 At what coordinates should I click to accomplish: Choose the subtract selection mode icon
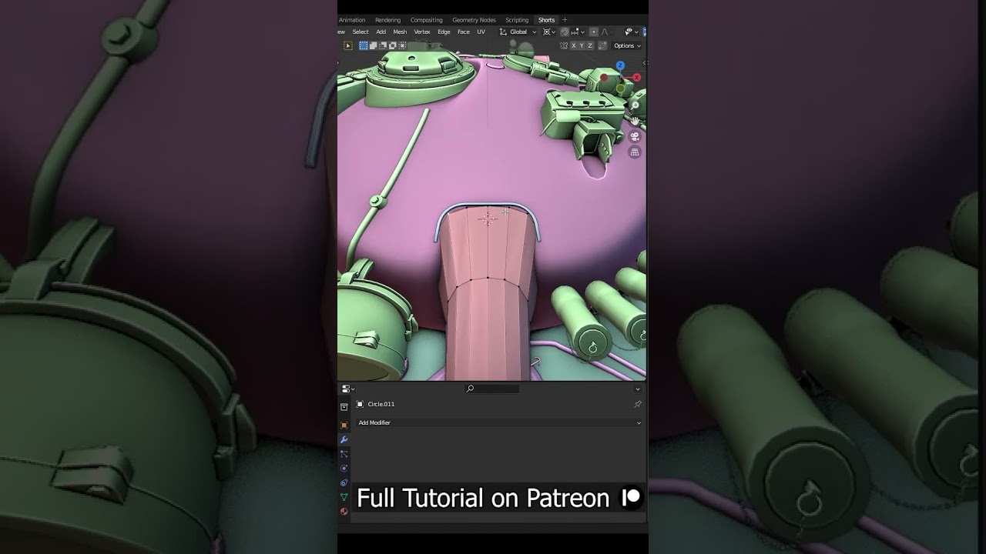(x=382, y=45)
